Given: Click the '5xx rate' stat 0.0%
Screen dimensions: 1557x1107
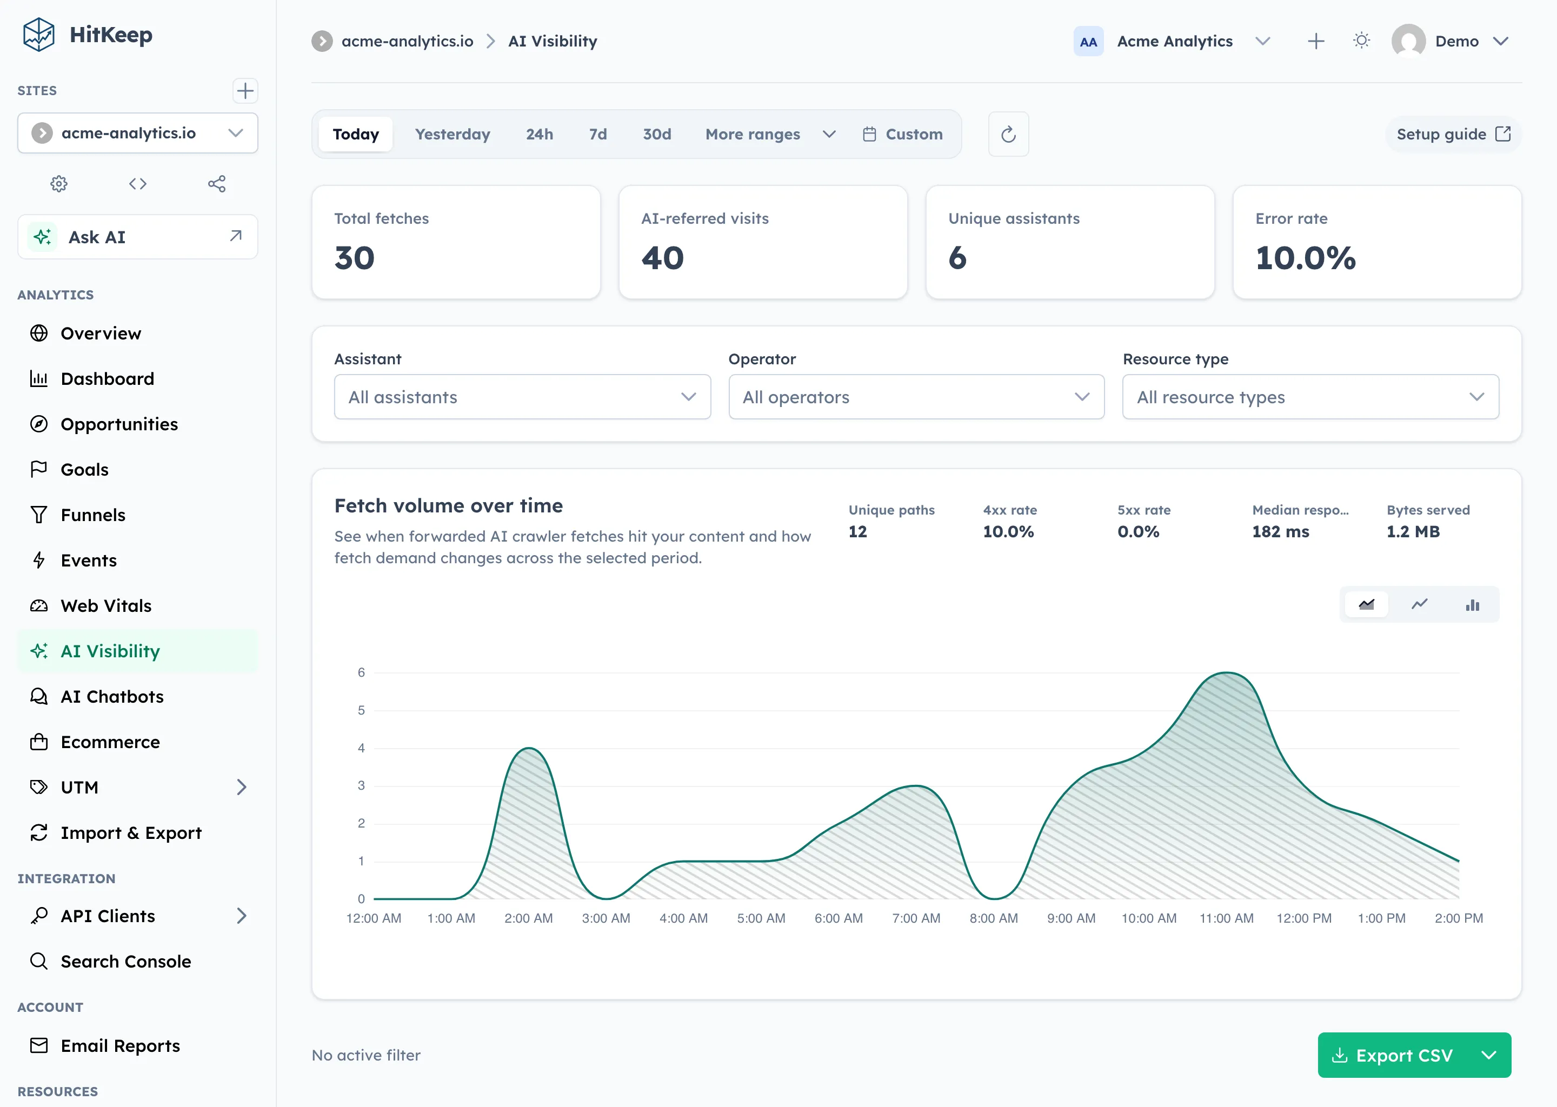Looking at the screenshot, I should [1138, 532].
